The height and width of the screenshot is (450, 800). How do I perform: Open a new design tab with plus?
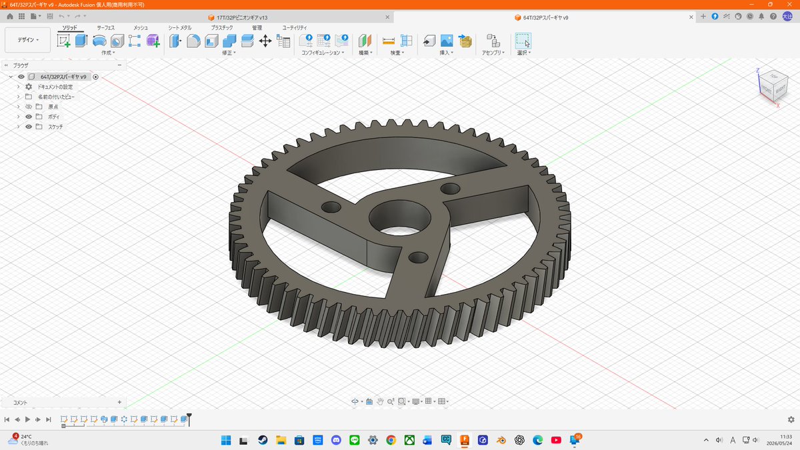tap(703, 16)
